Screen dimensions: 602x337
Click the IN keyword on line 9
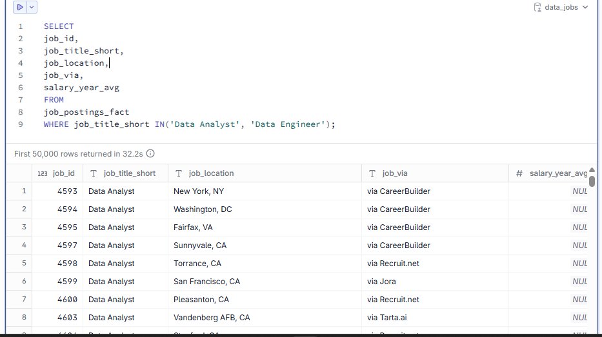coord(160,124)
